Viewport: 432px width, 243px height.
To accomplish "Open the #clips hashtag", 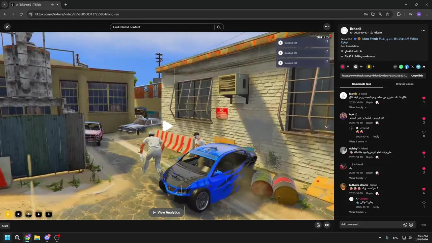I will coord(413,39).
